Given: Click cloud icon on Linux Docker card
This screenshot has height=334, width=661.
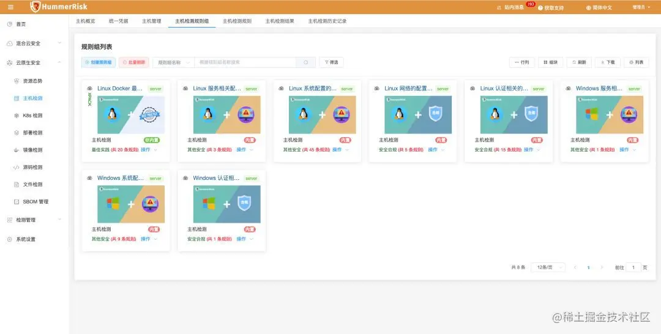Looking at the screenshot, I should 90,89.
